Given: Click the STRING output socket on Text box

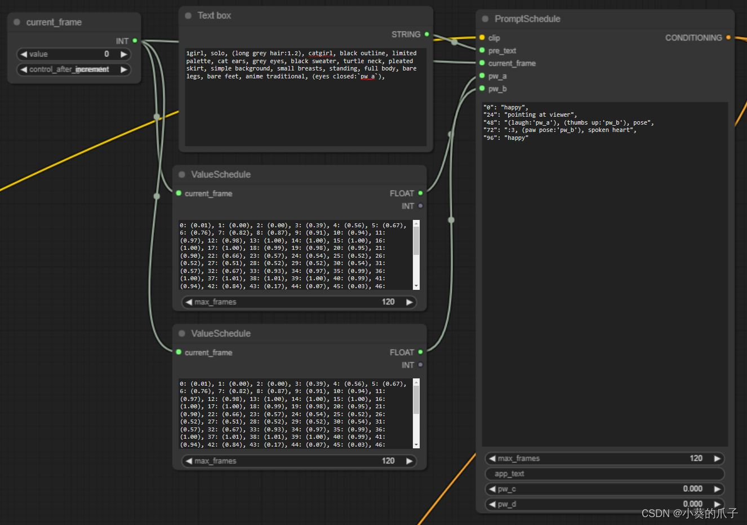Looking at the screenshot, I should point(427,34).
